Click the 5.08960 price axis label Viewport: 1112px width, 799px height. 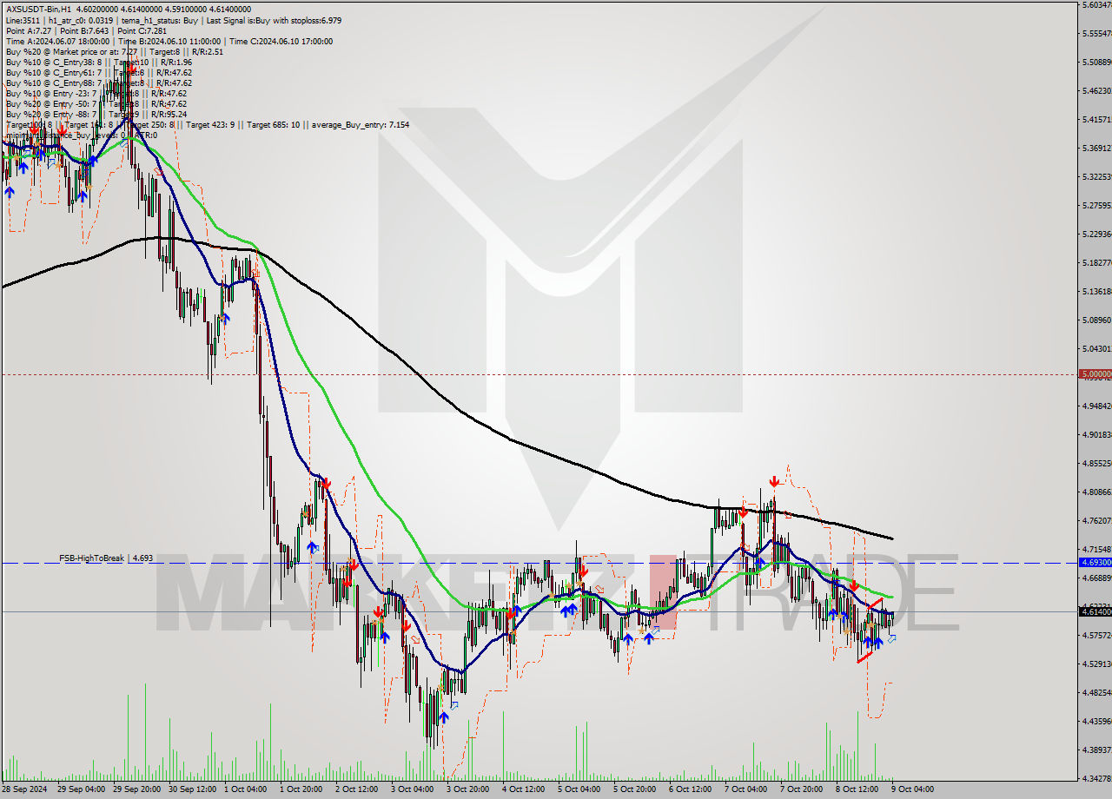pos(1096,320)
